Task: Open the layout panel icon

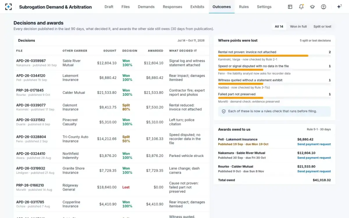Action: 290,7
